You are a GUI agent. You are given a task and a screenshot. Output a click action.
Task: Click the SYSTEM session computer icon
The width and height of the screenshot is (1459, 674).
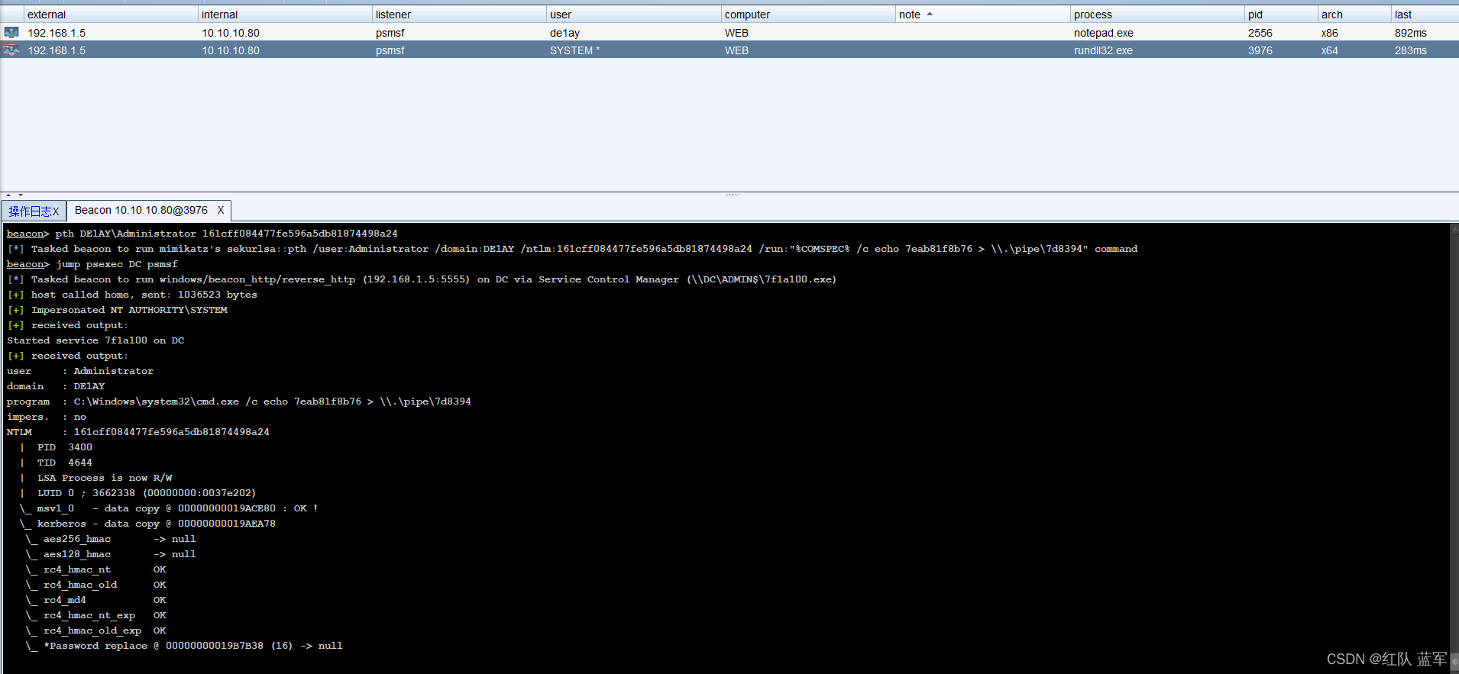point(11,50)
